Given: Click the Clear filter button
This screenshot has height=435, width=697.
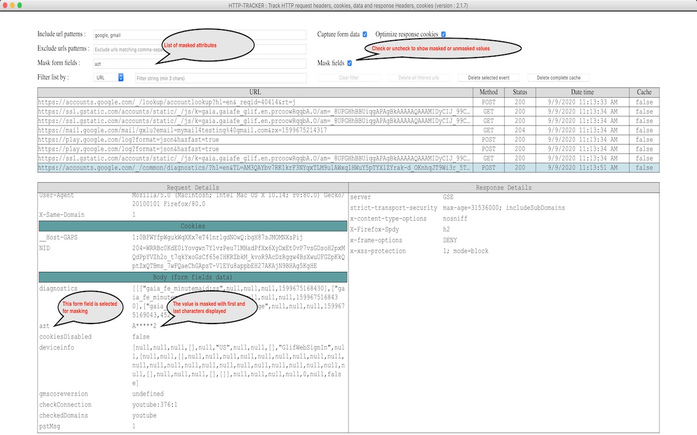Looking at the screenshot, I should (348, 78).
